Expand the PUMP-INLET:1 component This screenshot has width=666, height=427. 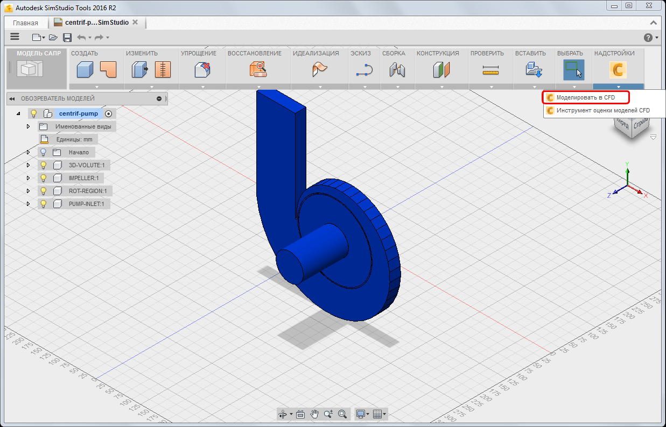point(28,204)
